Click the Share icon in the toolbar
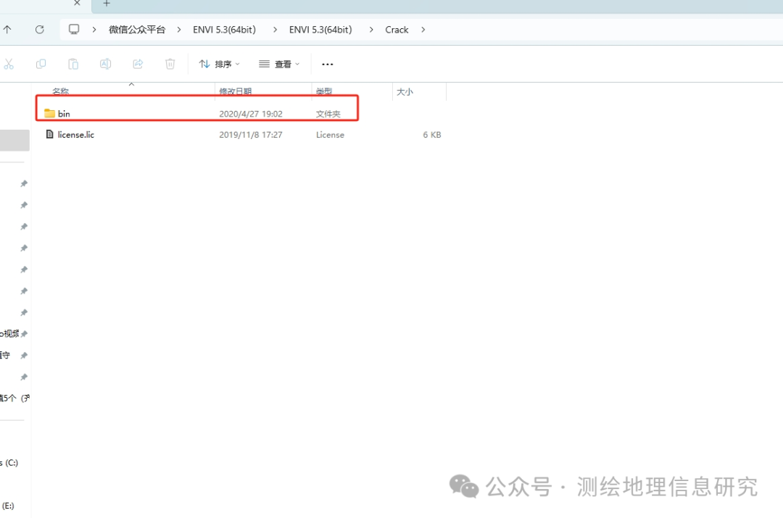The image size is (783, 518). coord(138,64)
